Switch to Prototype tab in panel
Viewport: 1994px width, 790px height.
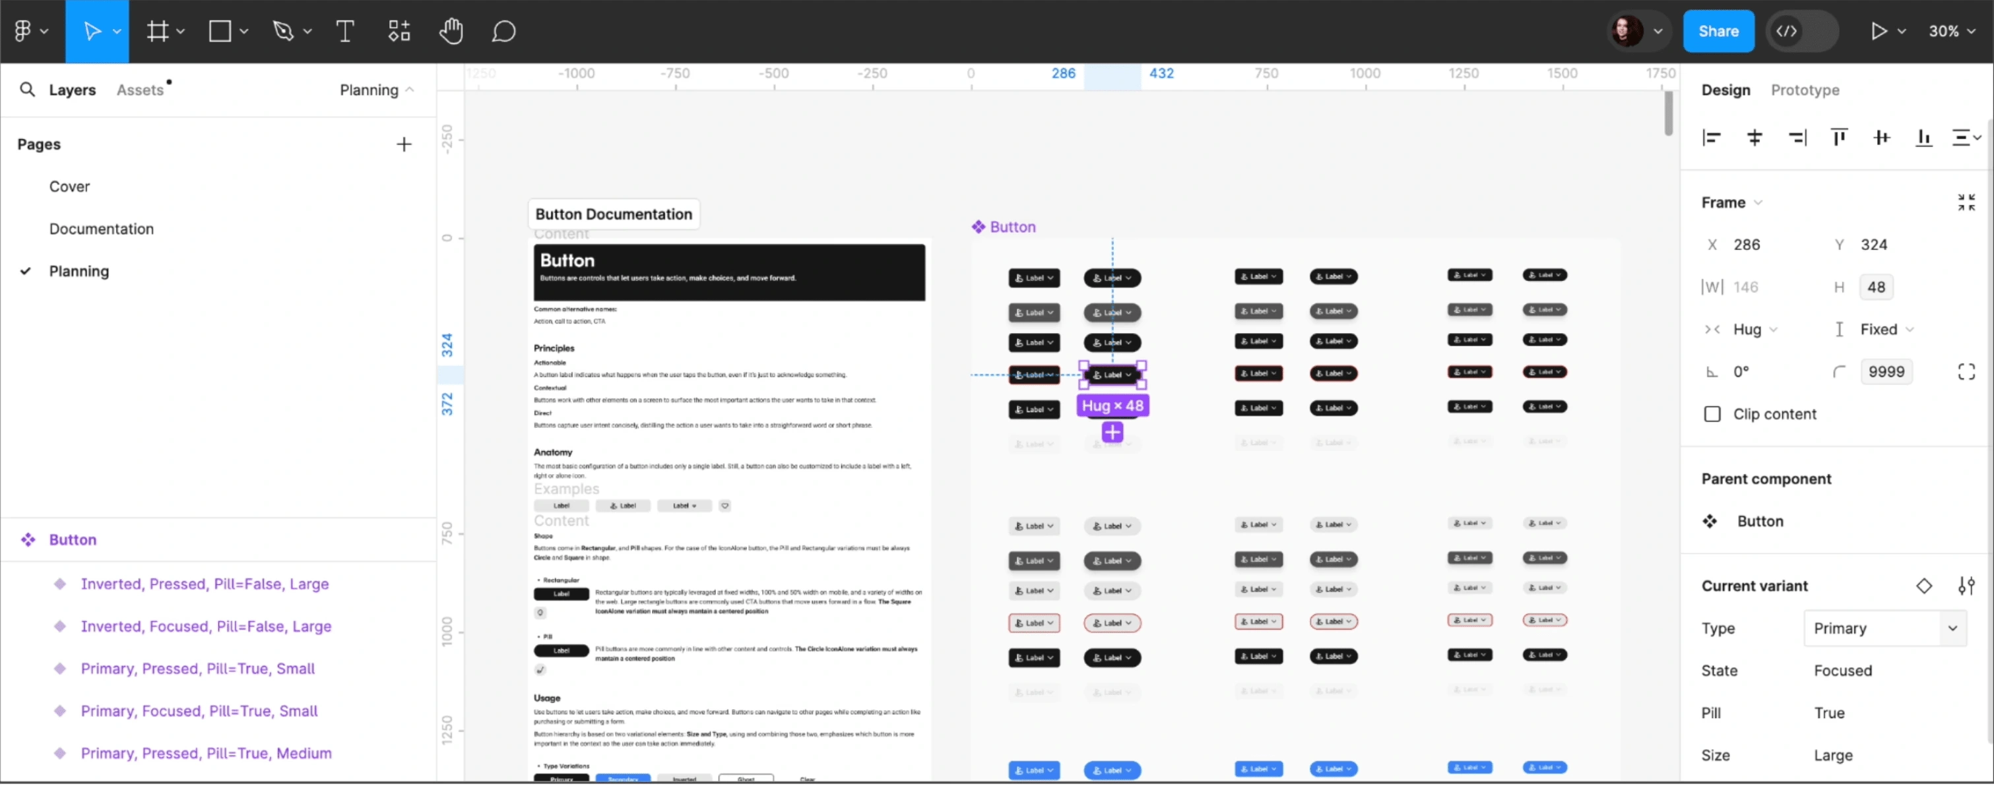1806,89
